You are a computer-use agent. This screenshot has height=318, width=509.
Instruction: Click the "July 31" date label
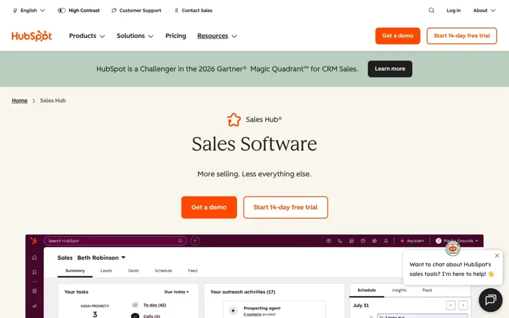coord(361,306)
